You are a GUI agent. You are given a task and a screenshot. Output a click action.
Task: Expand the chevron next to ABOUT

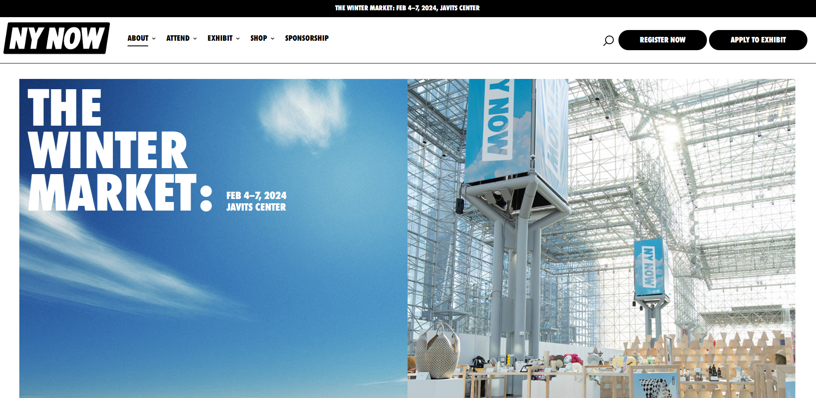tap(154, 39)
